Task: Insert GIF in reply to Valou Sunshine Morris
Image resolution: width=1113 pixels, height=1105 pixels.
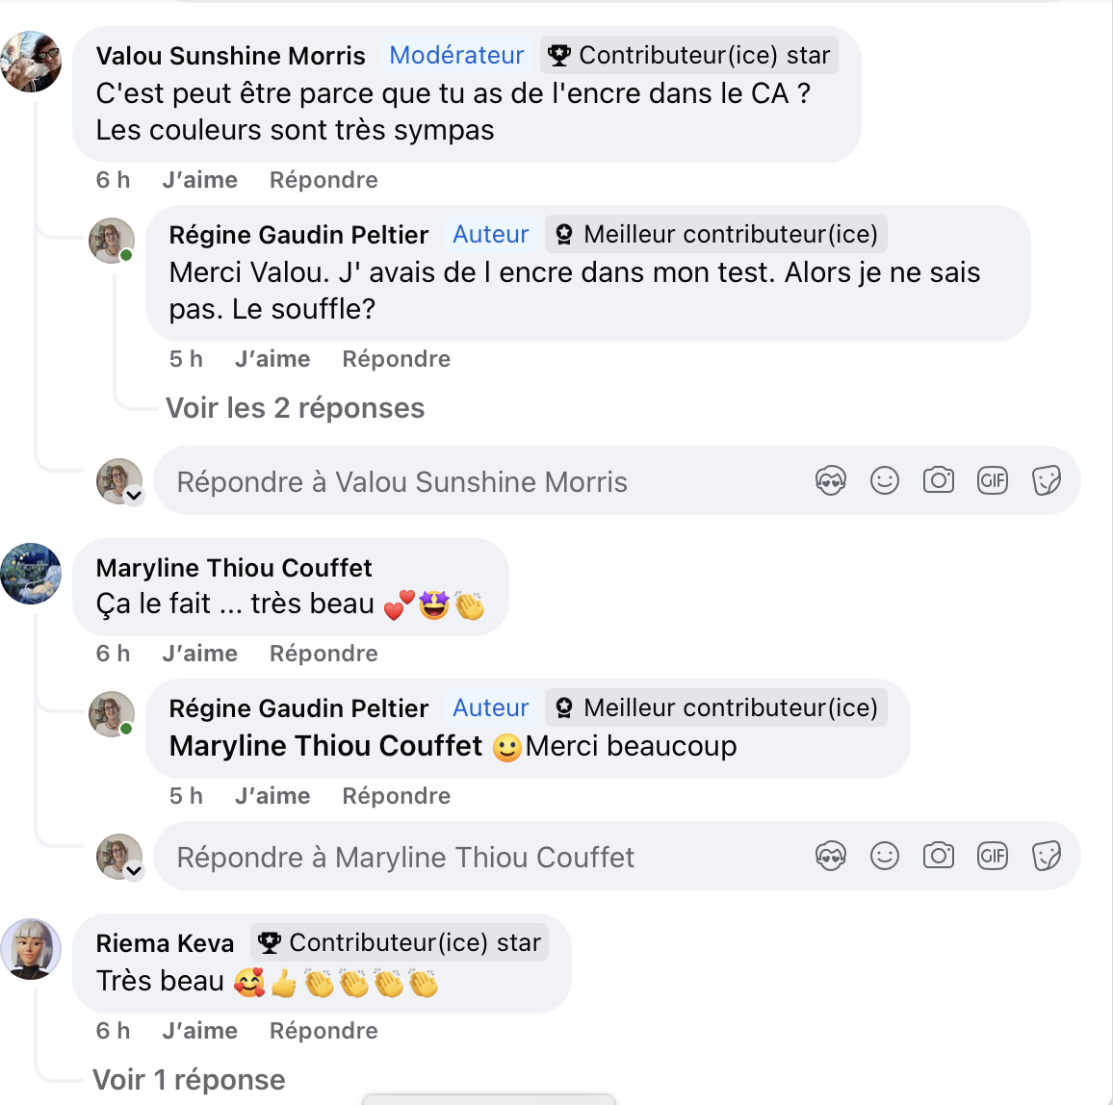Action: [x=992, y=480]
